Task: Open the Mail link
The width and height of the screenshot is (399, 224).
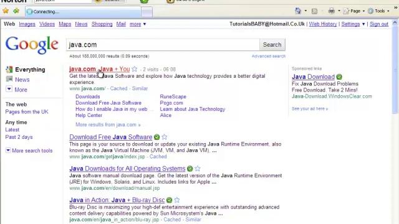Action: tap(121, 24)
